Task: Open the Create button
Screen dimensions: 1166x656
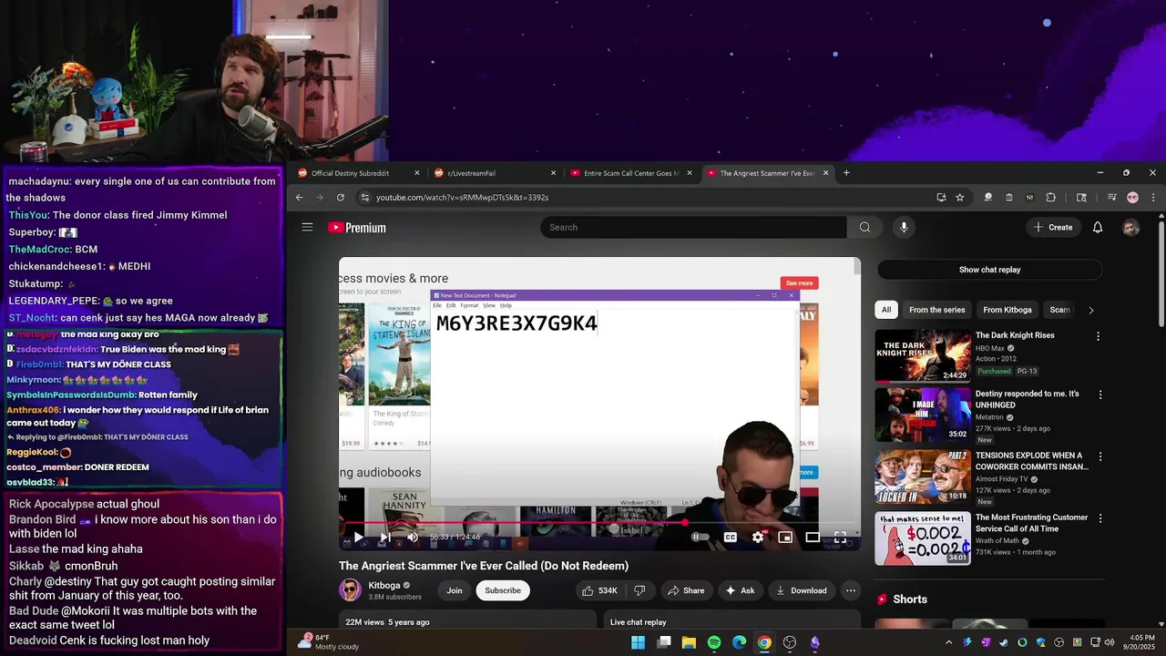Action: tap(1053, 227)
